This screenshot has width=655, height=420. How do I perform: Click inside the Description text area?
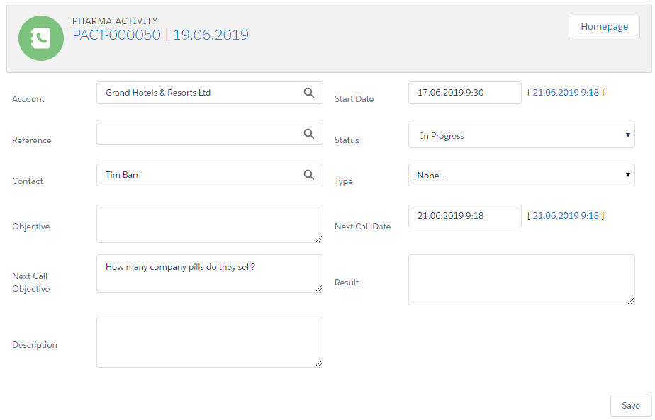click(x=209, y=341)
